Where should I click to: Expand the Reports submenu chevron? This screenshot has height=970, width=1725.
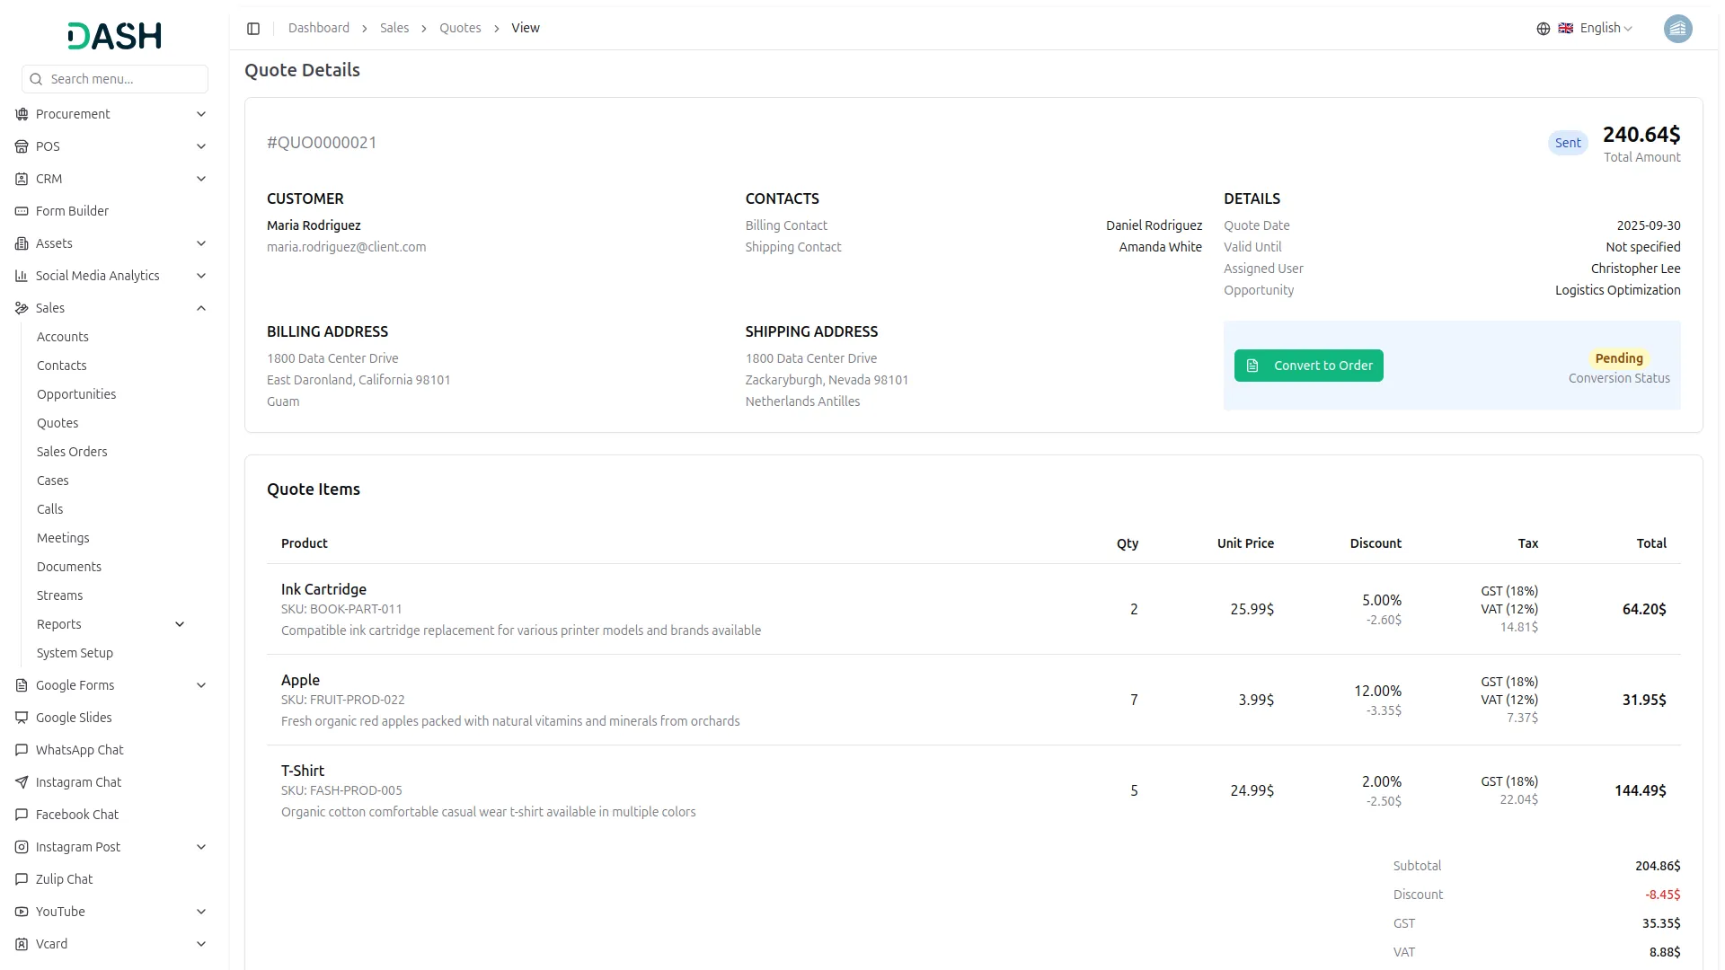(180, 624)
